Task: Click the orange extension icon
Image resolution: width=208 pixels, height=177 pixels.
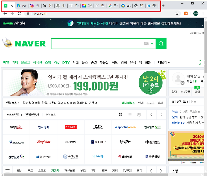Action: click(x=186, y=14)
